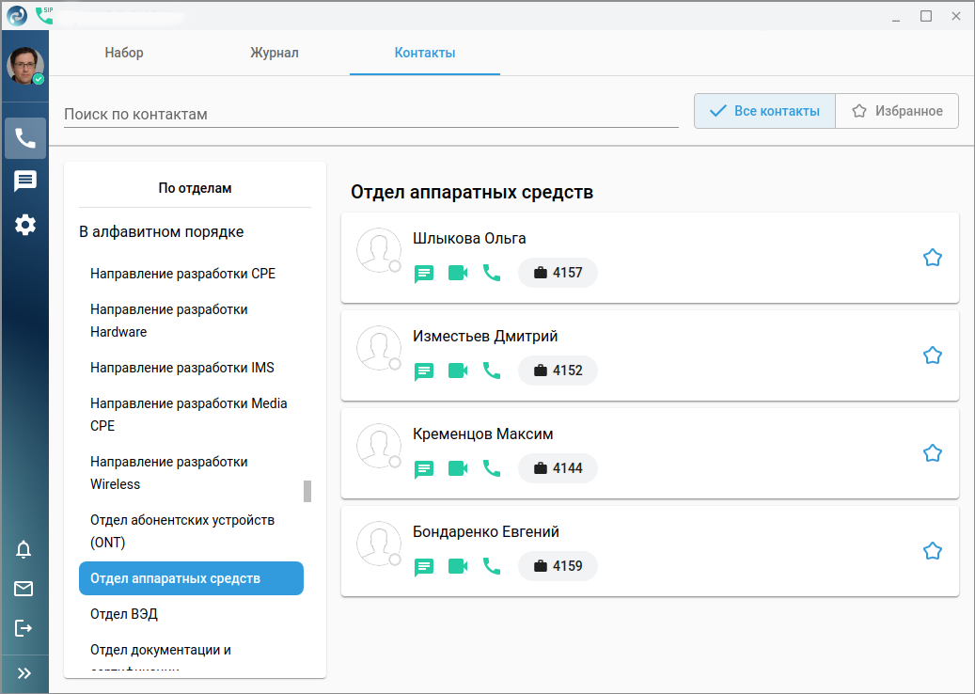Screen dimensions: 975x694
Task: Switch filter to Избранное contacts
Action: [x=897, y=111]
